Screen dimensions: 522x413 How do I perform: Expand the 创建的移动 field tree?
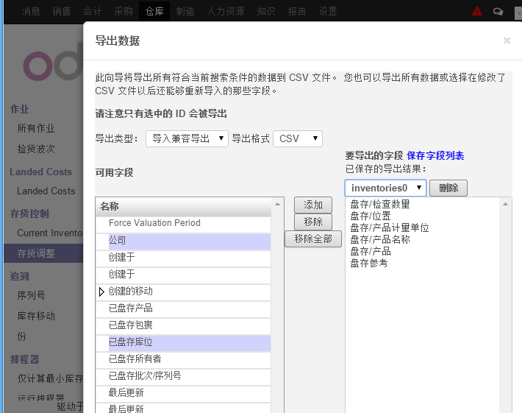coord(101,292)
